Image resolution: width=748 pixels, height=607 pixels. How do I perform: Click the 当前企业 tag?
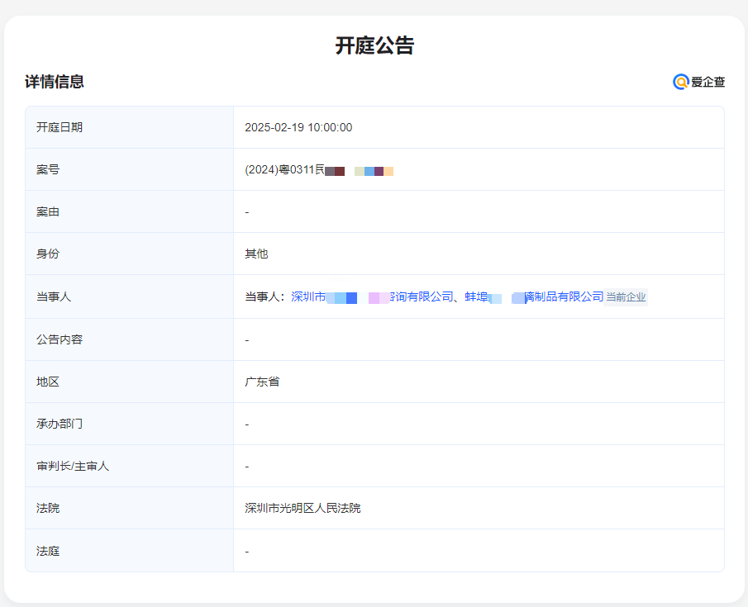click(x=626, y=297)
